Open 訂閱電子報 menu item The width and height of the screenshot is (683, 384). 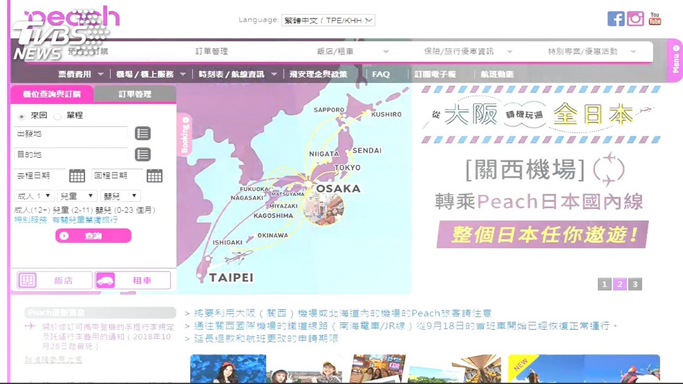click(x=435, y=75)
